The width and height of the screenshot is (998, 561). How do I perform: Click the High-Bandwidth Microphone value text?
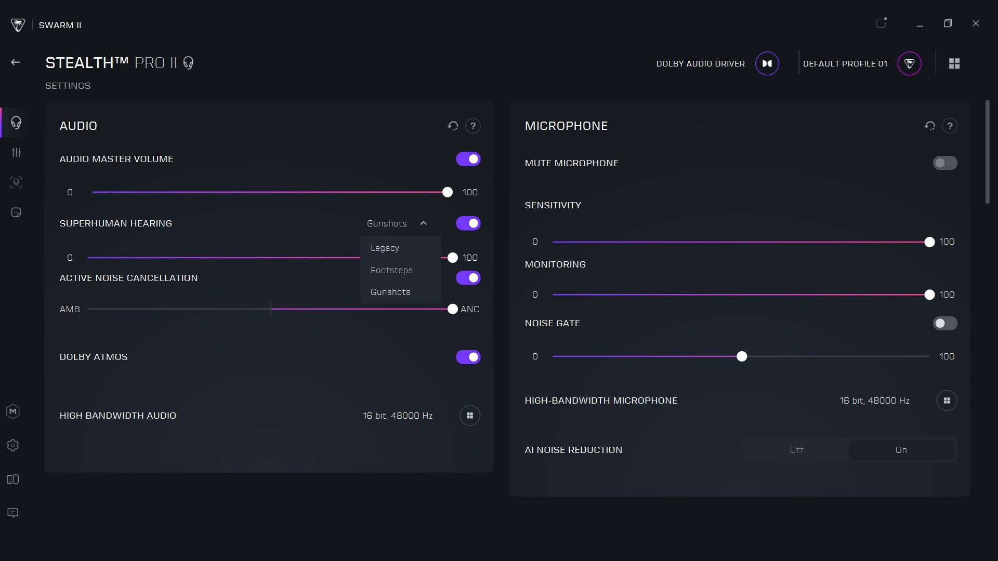[874, 400]
